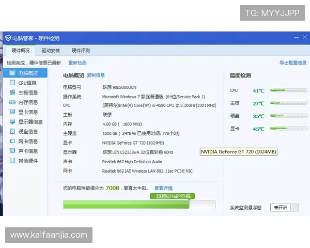Toggle the 系统监测悬浮窗 switch

(x=284, y=208)
